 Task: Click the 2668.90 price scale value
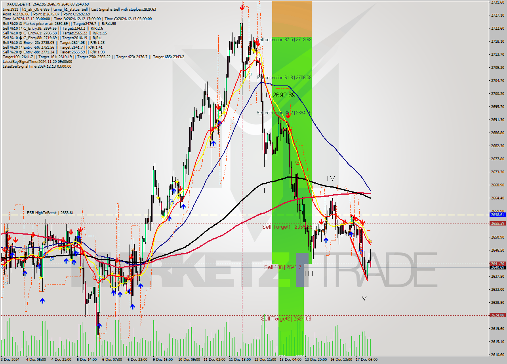pyautogui.click(x=497, y=185)
